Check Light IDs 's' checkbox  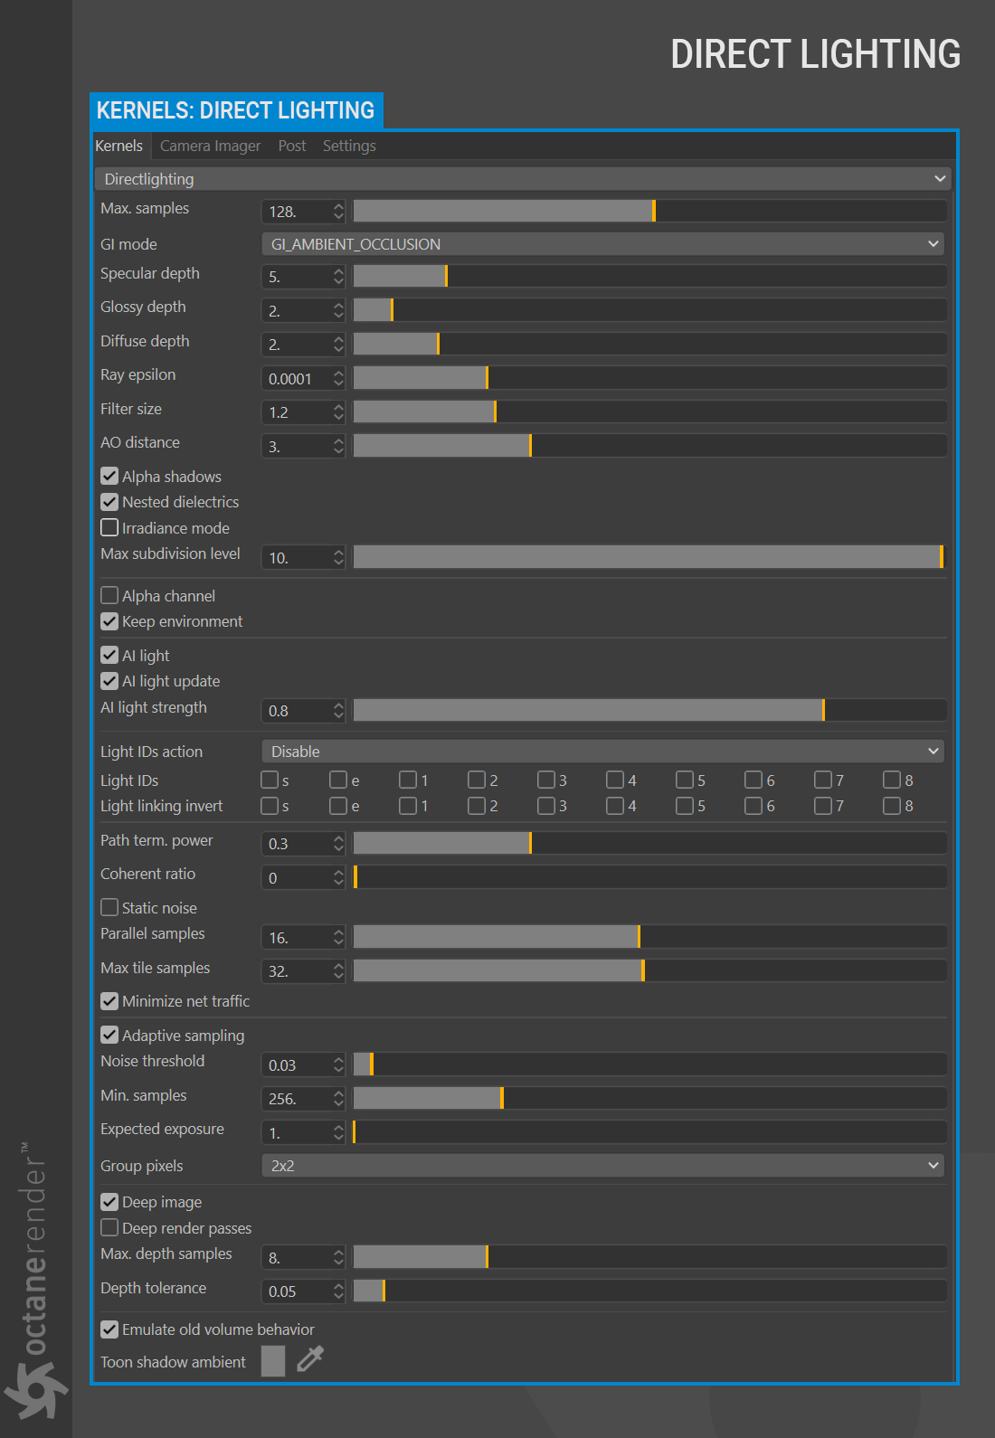coord(270,780)
